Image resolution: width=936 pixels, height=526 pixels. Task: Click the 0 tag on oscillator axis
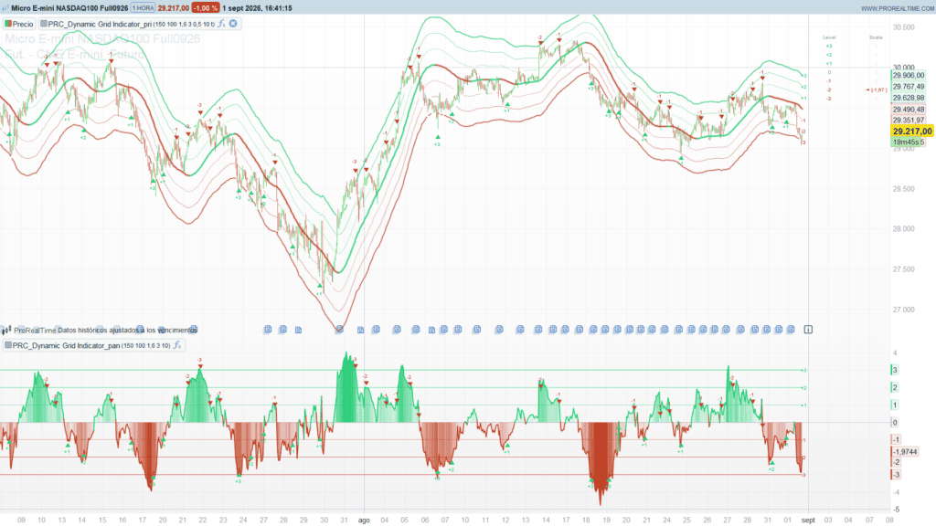point(895,423)
